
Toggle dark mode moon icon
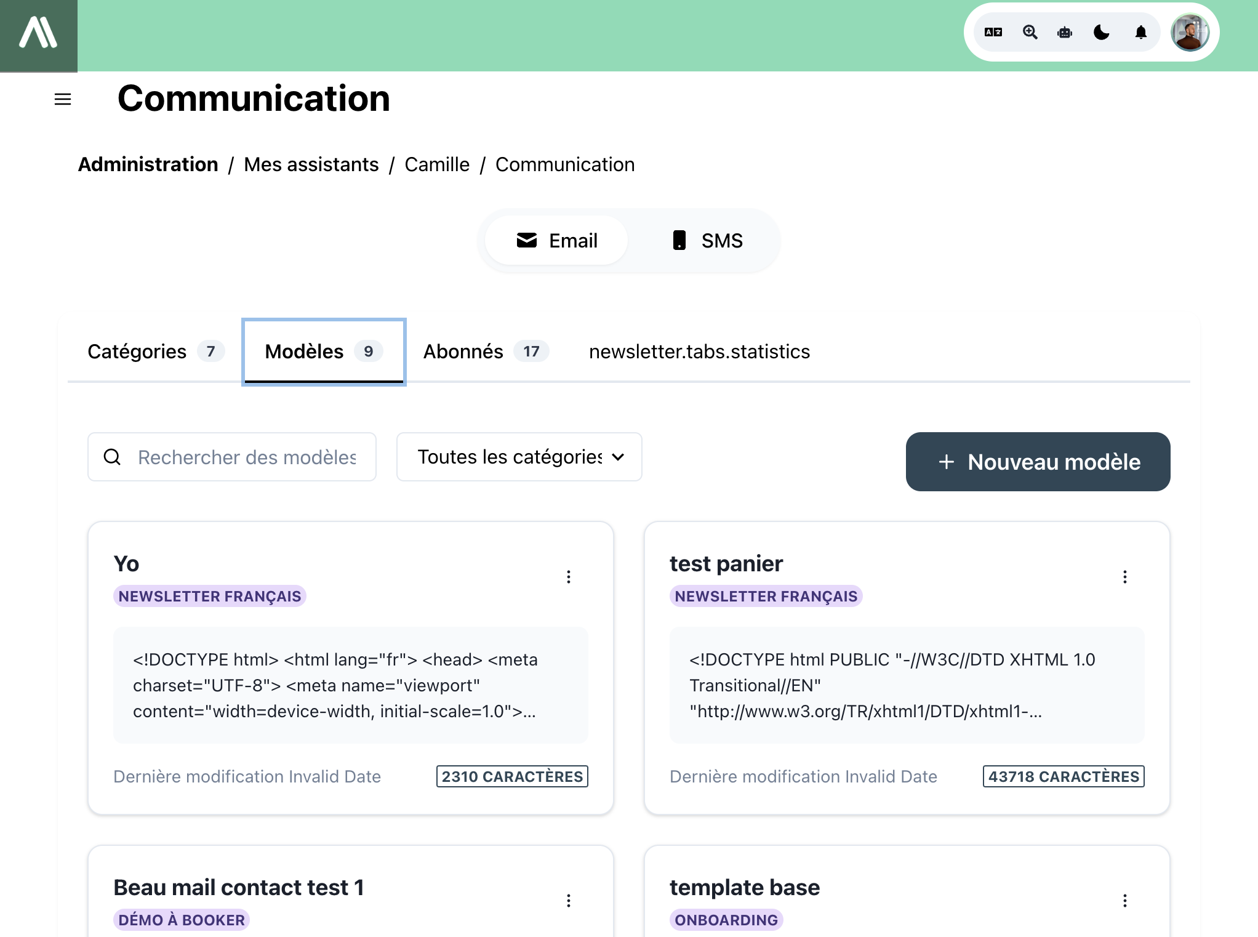[x=1102, y=33]
